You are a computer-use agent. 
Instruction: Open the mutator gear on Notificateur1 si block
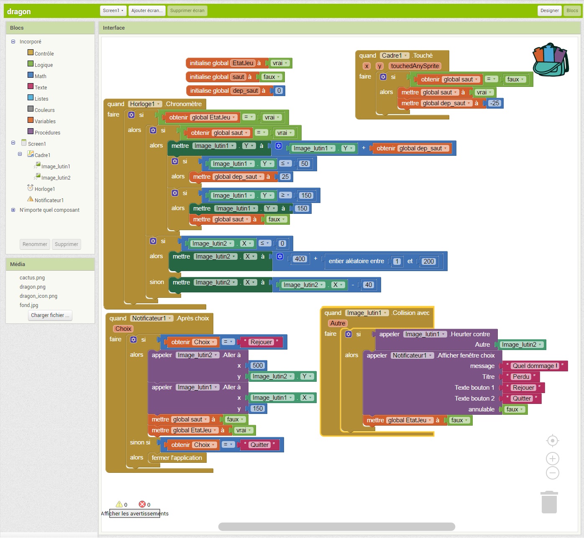click(133, 340)
